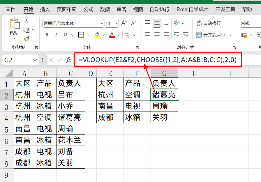
Task: Open the Name Box dropdown
Action: 35,60
